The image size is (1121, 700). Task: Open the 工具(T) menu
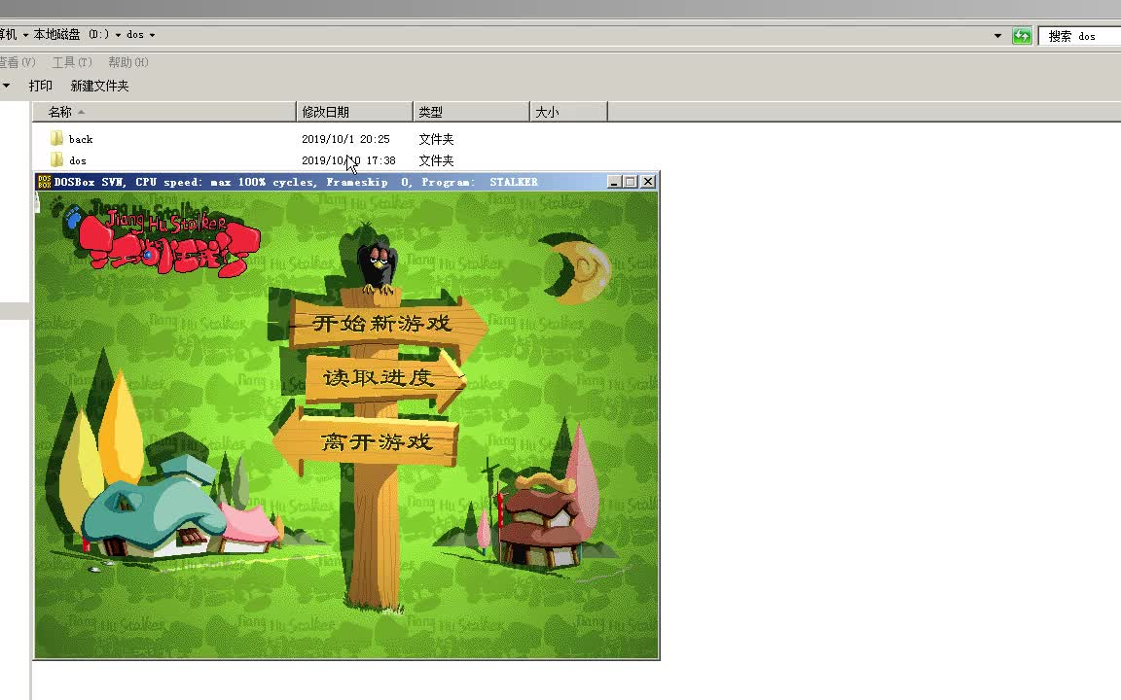72,62
